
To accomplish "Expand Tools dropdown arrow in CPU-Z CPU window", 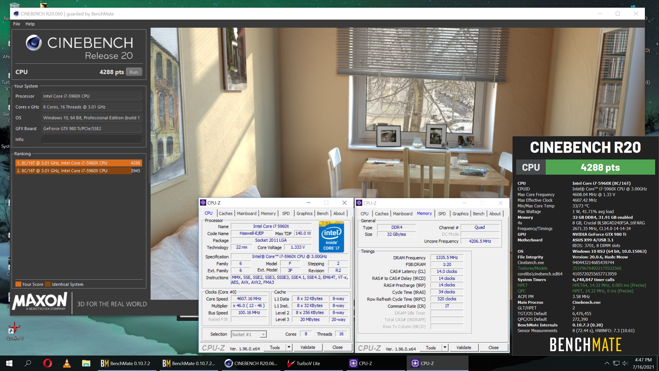I will (x=289, y=347).
